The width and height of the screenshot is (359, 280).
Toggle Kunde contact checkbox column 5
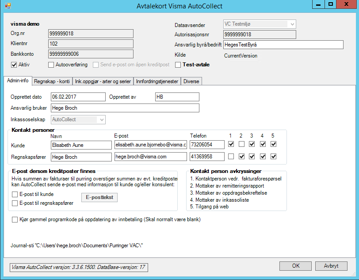point(273,144)
